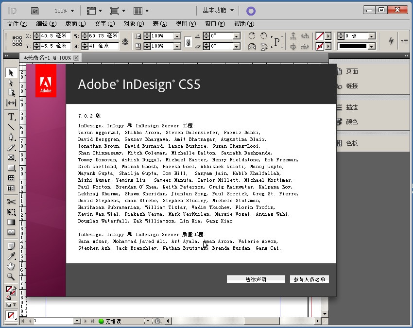
Task: Toggle constrain proportions chain for scaling
Action: tap(188, 41)
